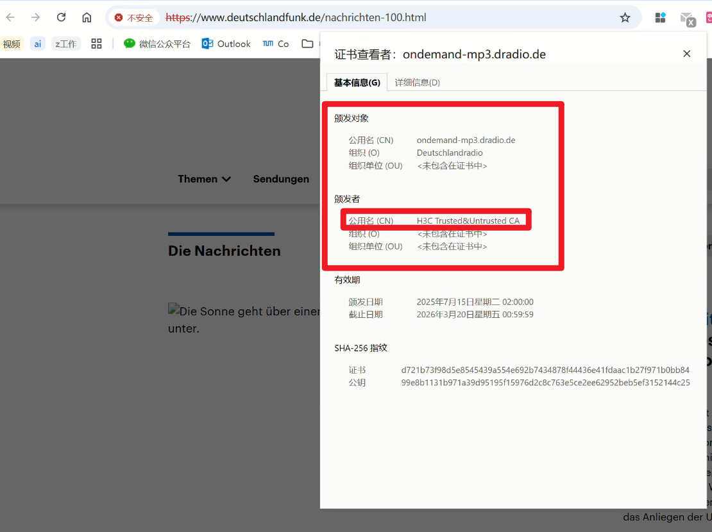
Task: Open the browser home page icon
Action: 87,17
